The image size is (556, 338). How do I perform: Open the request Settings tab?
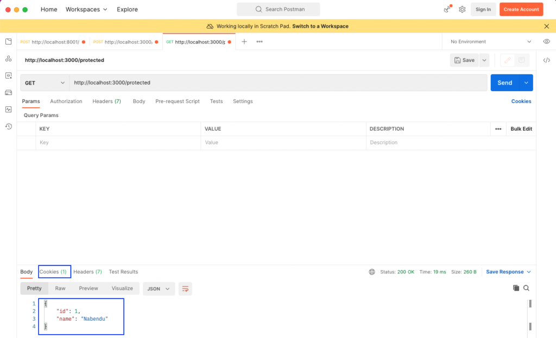(x=243, y=101)
